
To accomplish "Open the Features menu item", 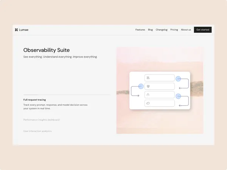I will click(140, 29).
